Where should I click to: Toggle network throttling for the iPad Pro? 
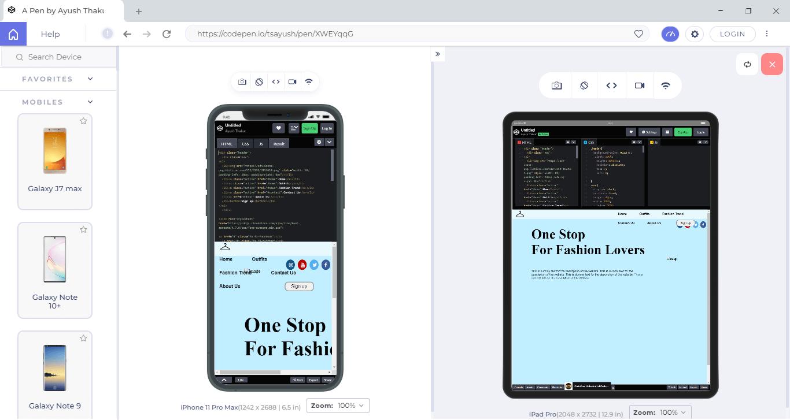click(667, 85)
